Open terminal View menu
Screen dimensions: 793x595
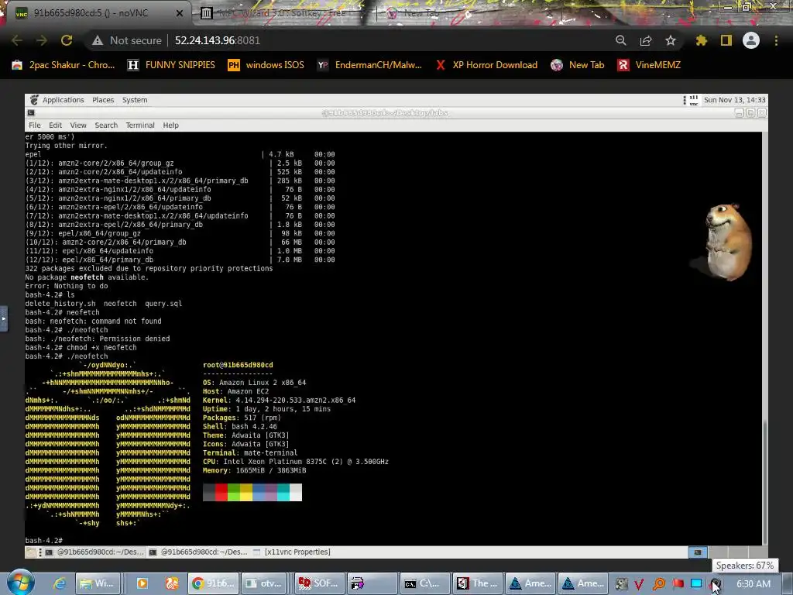point(78,125)
